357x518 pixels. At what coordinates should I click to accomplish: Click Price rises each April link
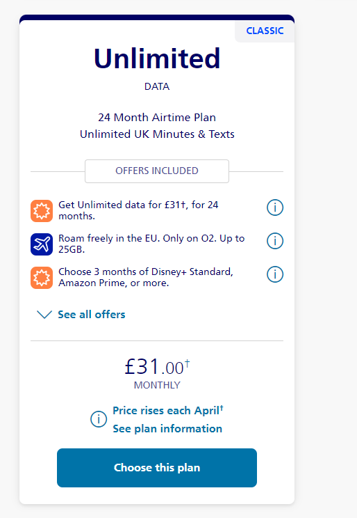click(168, 410)
